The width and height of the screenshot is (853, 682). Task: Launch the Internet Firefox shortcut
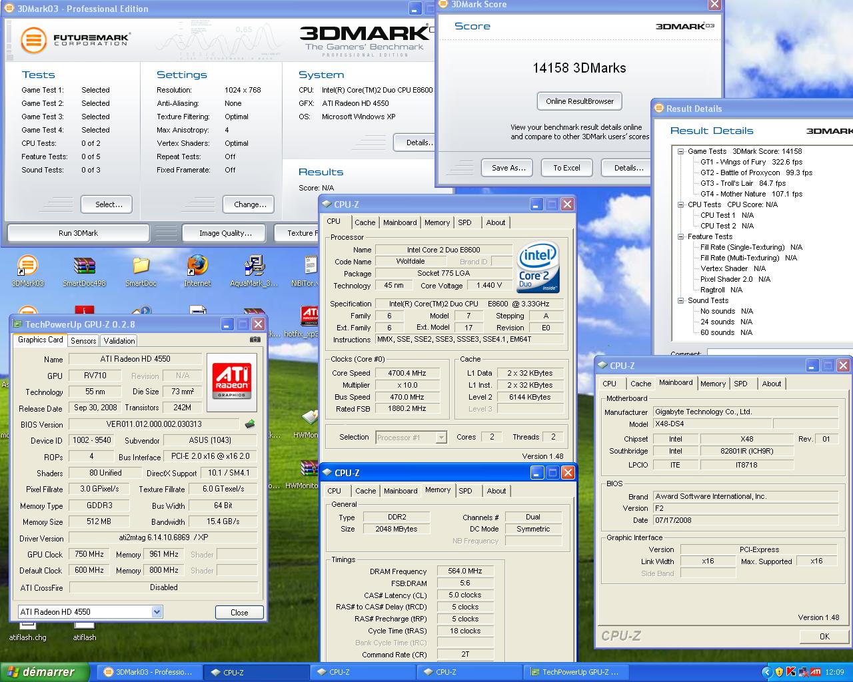(x=197, y=270)
